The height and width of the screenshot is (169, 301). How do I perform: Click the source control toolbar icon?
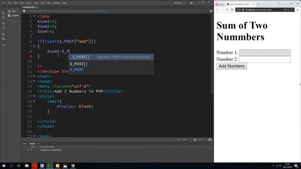[x=3, y=23]
